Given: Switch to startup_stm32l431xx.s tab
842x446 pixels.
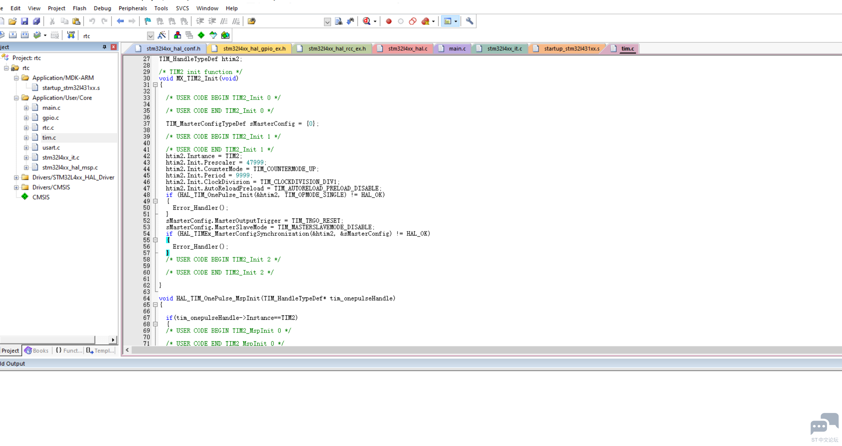Looking at the screenshot, I should 568,49.
